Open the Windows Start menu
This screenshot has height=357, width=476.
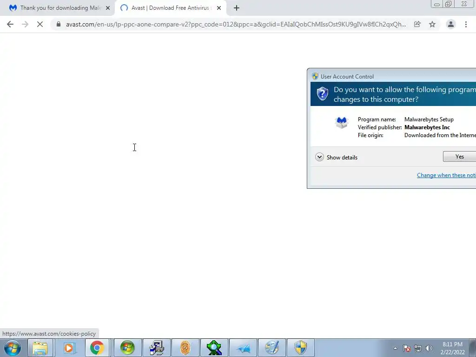(x=13, y=348)
